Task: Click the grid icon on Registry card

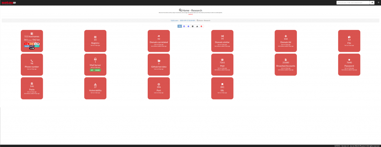Action: [95, 37]
